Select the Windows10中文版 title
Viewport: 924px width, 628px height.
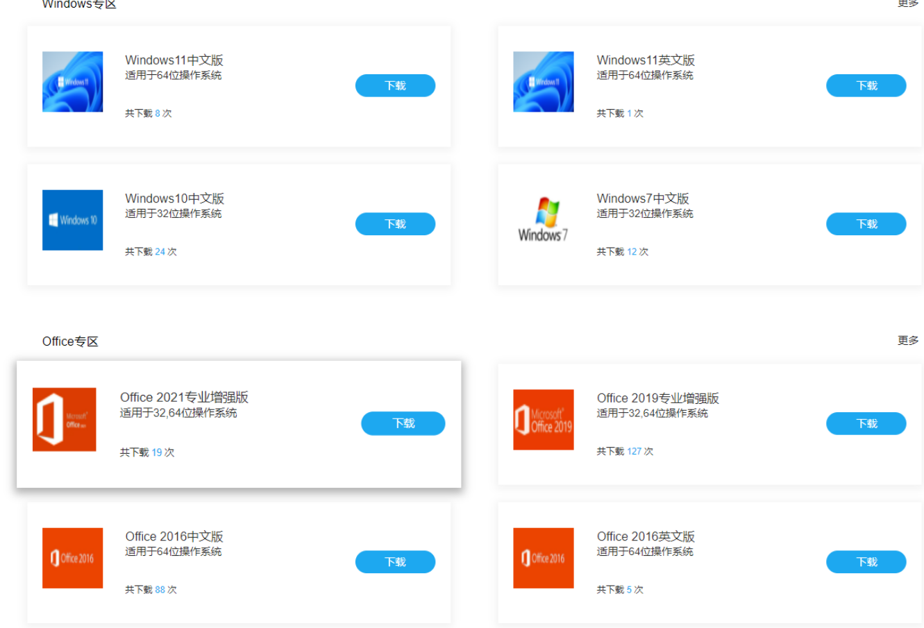175,198
